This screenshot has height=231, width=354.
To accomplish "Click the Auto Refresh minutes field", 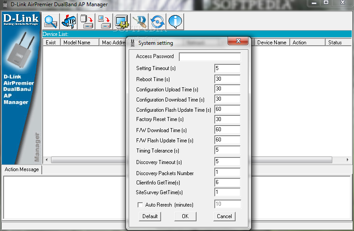I will click(228, 204).
